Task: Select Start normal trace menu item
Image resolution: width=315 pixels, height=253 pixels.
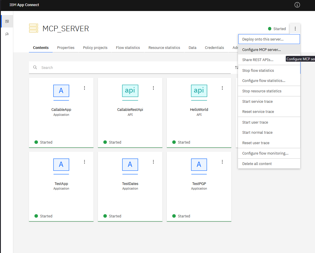Action: pyautogui.click(x=269, y=133)
